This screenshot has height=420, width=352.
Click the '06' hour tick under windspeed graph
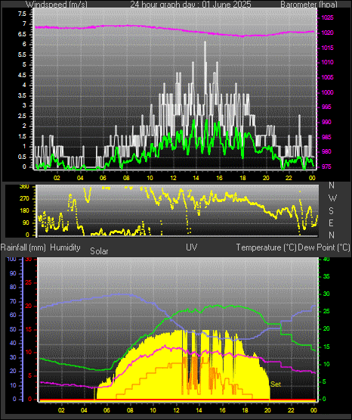point(103,178)
